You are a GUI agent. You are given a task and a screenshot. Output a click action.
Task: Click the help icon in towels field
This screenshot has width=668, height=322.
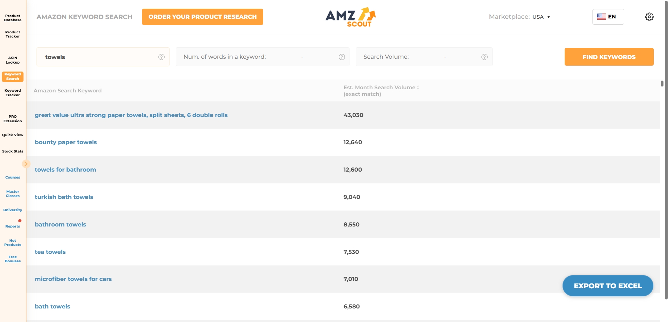click(162, 57)
